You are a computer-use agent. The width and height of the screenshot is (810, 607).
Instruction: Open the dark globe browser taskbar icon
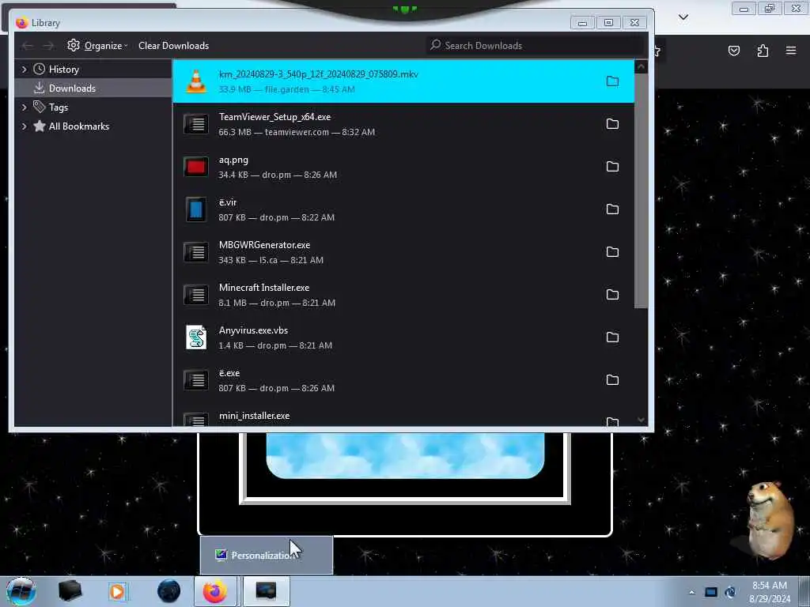pyautogui.click(x=169, y=591)
